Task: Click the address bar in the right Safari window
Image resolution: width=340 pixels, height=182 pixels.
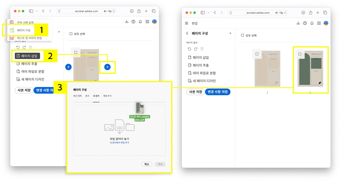Action: [x=258, y=13]
